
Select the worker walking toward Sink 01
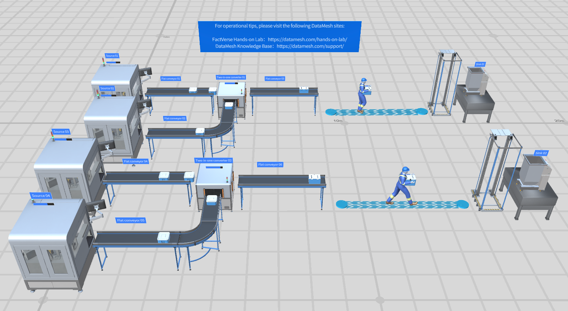[363, 95]
